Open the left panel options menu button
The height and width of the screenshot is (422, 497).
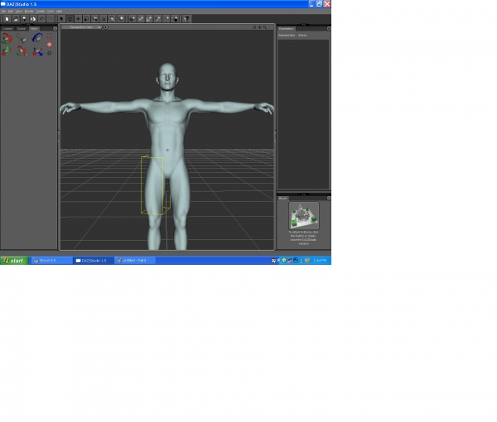(x=55, y=28)
